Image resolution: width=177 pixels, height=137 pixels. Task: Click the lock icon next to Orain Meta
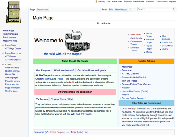click(134, 109)
